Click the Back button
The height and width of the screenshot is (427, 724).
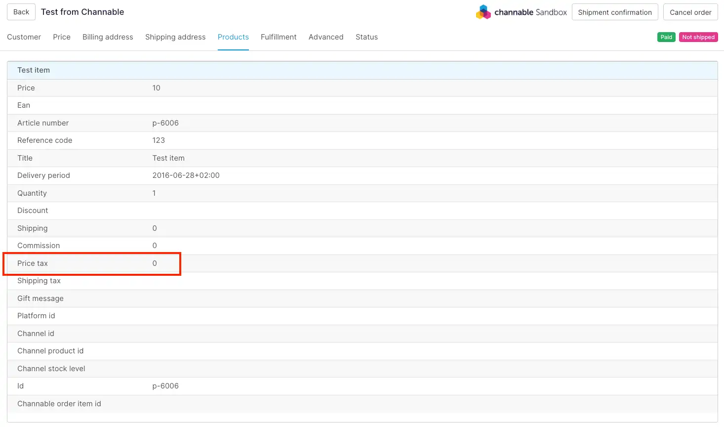[21, 12]
